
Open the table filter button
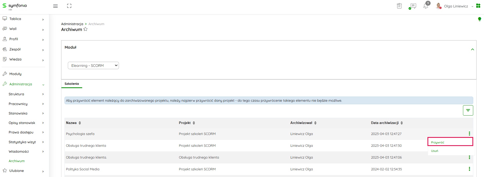coord(468,110)
